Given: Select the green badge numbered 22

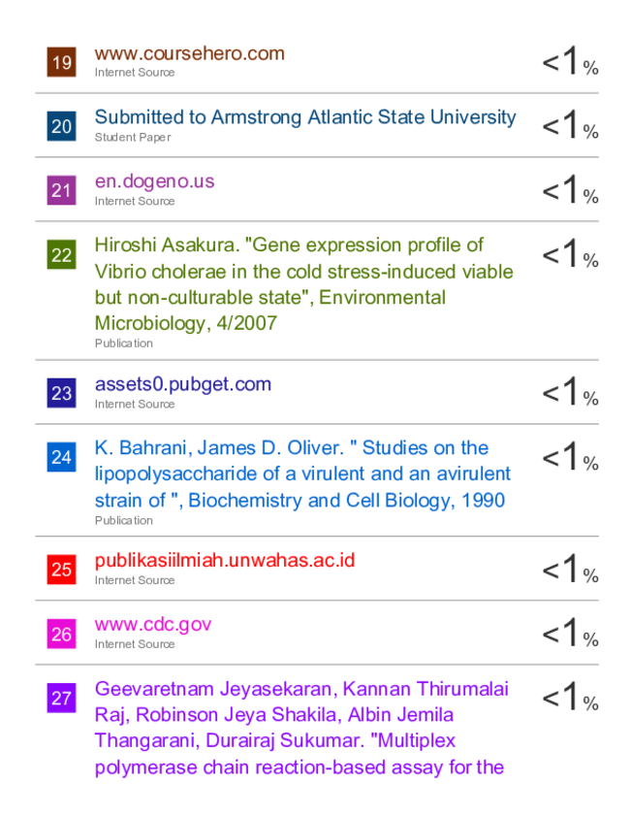Looking at the screenshot, I should [61, 254].
